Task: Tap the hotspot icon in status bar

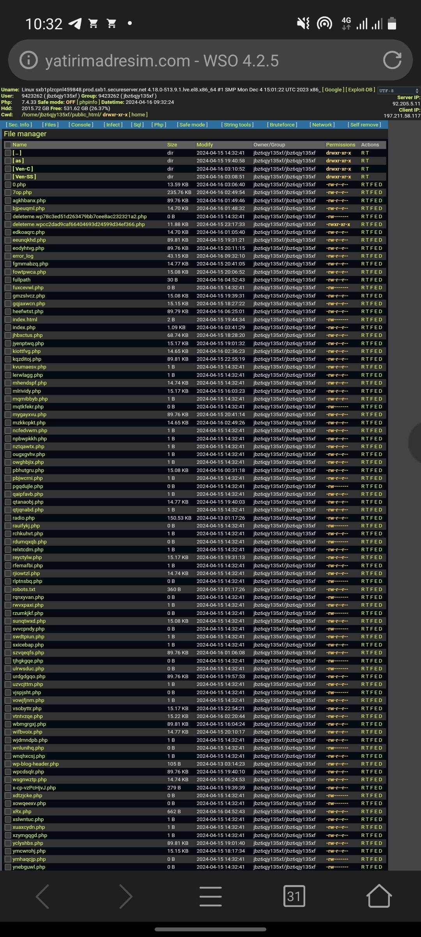Action: coord(324,23)
